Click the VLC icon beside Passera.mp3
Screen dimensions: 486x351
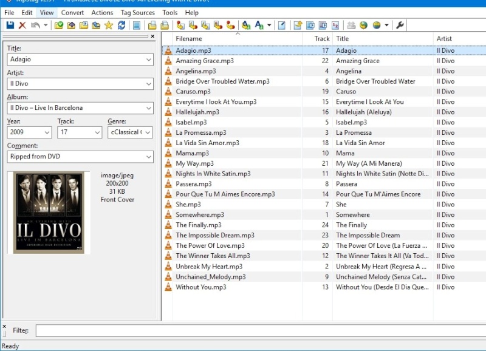pos(168,183)
